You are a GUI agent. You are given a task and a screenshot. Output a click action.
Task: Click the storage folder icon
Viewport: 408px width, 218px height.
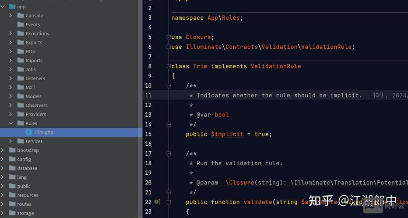(x=12, y=213)
